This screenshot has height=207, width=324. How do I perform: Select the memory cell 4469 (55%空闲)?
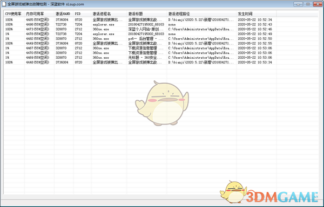(38, 58)
